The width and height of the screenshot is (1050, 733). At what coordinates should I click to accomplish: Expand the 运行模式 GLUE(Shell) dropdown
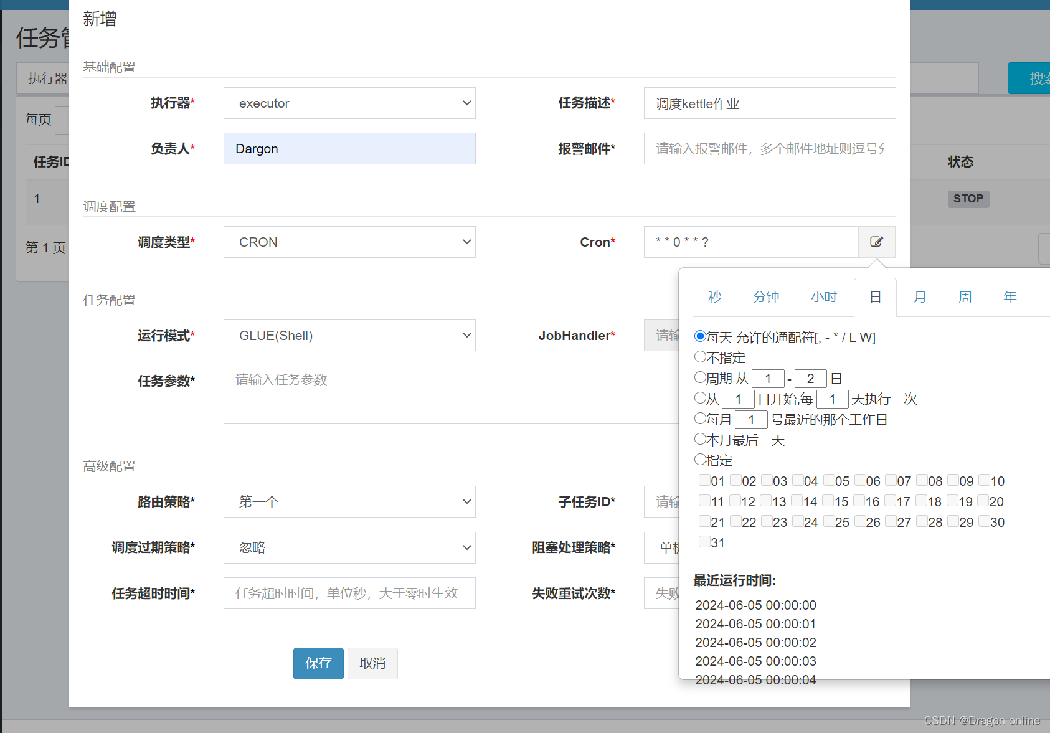click(349, 336)
